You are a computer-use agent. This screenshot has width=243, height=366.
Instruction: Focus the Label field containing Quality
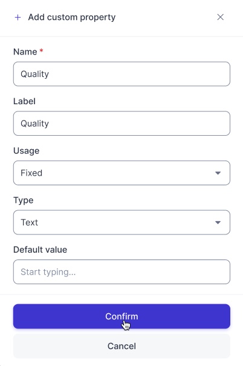[x=121, y=124]
